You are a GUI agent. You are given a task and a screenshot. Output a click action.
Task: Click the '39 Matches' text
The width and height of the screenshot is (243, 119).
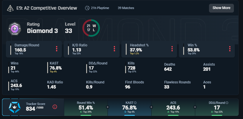point(126,8)
